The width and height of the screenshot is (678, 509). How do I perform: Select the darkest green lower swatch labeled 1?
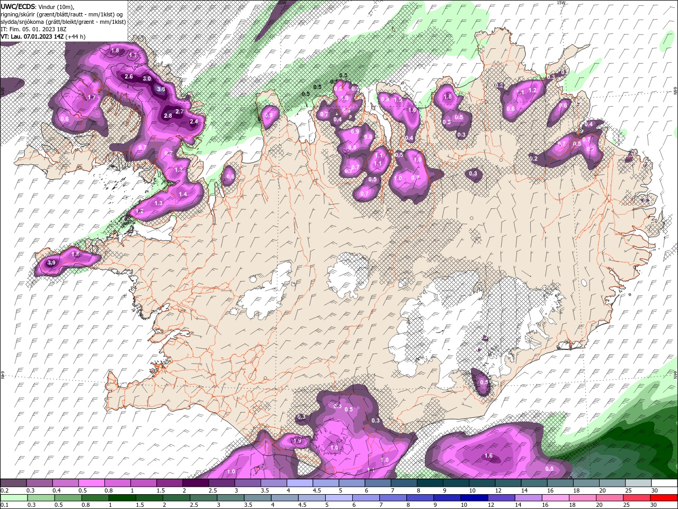121,497
